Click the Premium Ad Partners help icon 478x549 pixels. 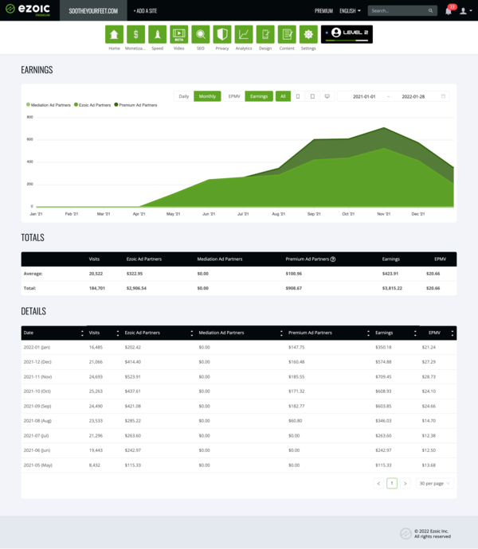(x=333, y=259)
